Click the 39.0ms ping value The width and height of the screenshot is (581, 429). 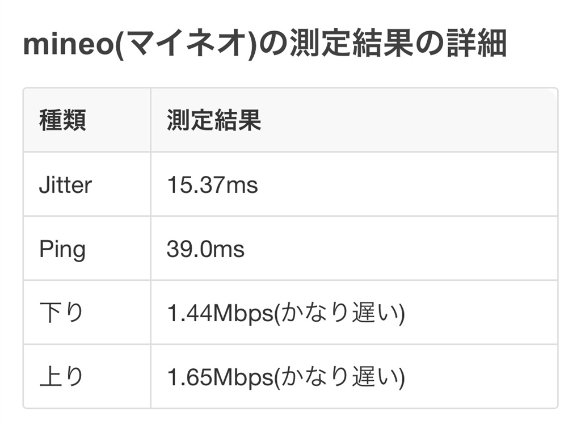point(205,249)
